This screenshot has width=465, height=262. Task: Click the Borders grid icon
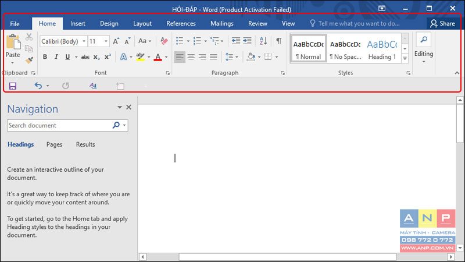click(x=268, y=56)
